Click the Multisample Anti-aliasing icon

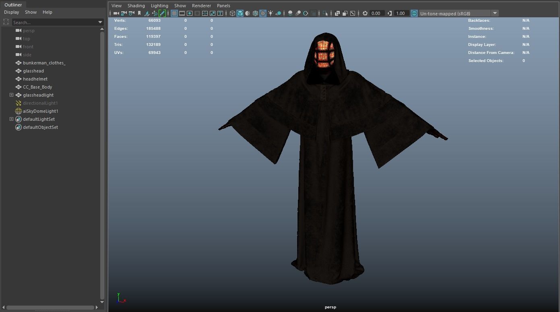click(x=306, y=13)
